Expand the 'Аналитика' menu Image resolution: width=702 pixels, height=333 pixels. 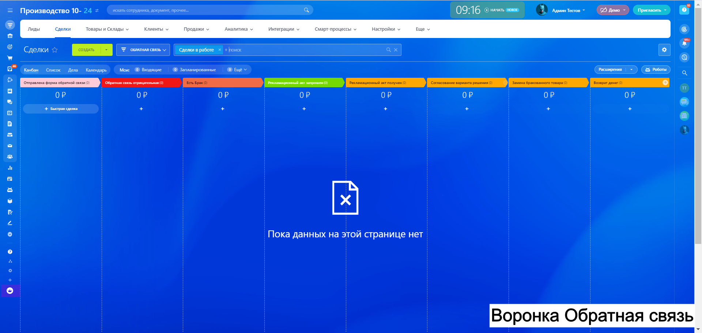(x=239, y=29)
